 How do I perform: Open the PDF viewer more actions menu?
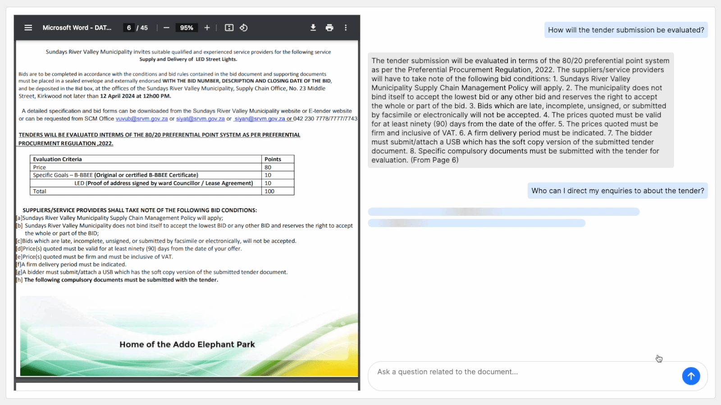click(x=346, y=27)
